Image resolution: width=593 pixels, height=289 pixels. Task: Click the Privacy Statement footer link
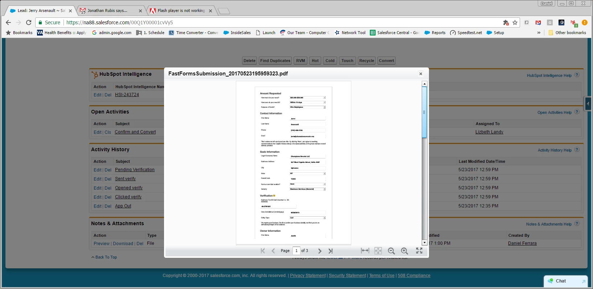308,276
